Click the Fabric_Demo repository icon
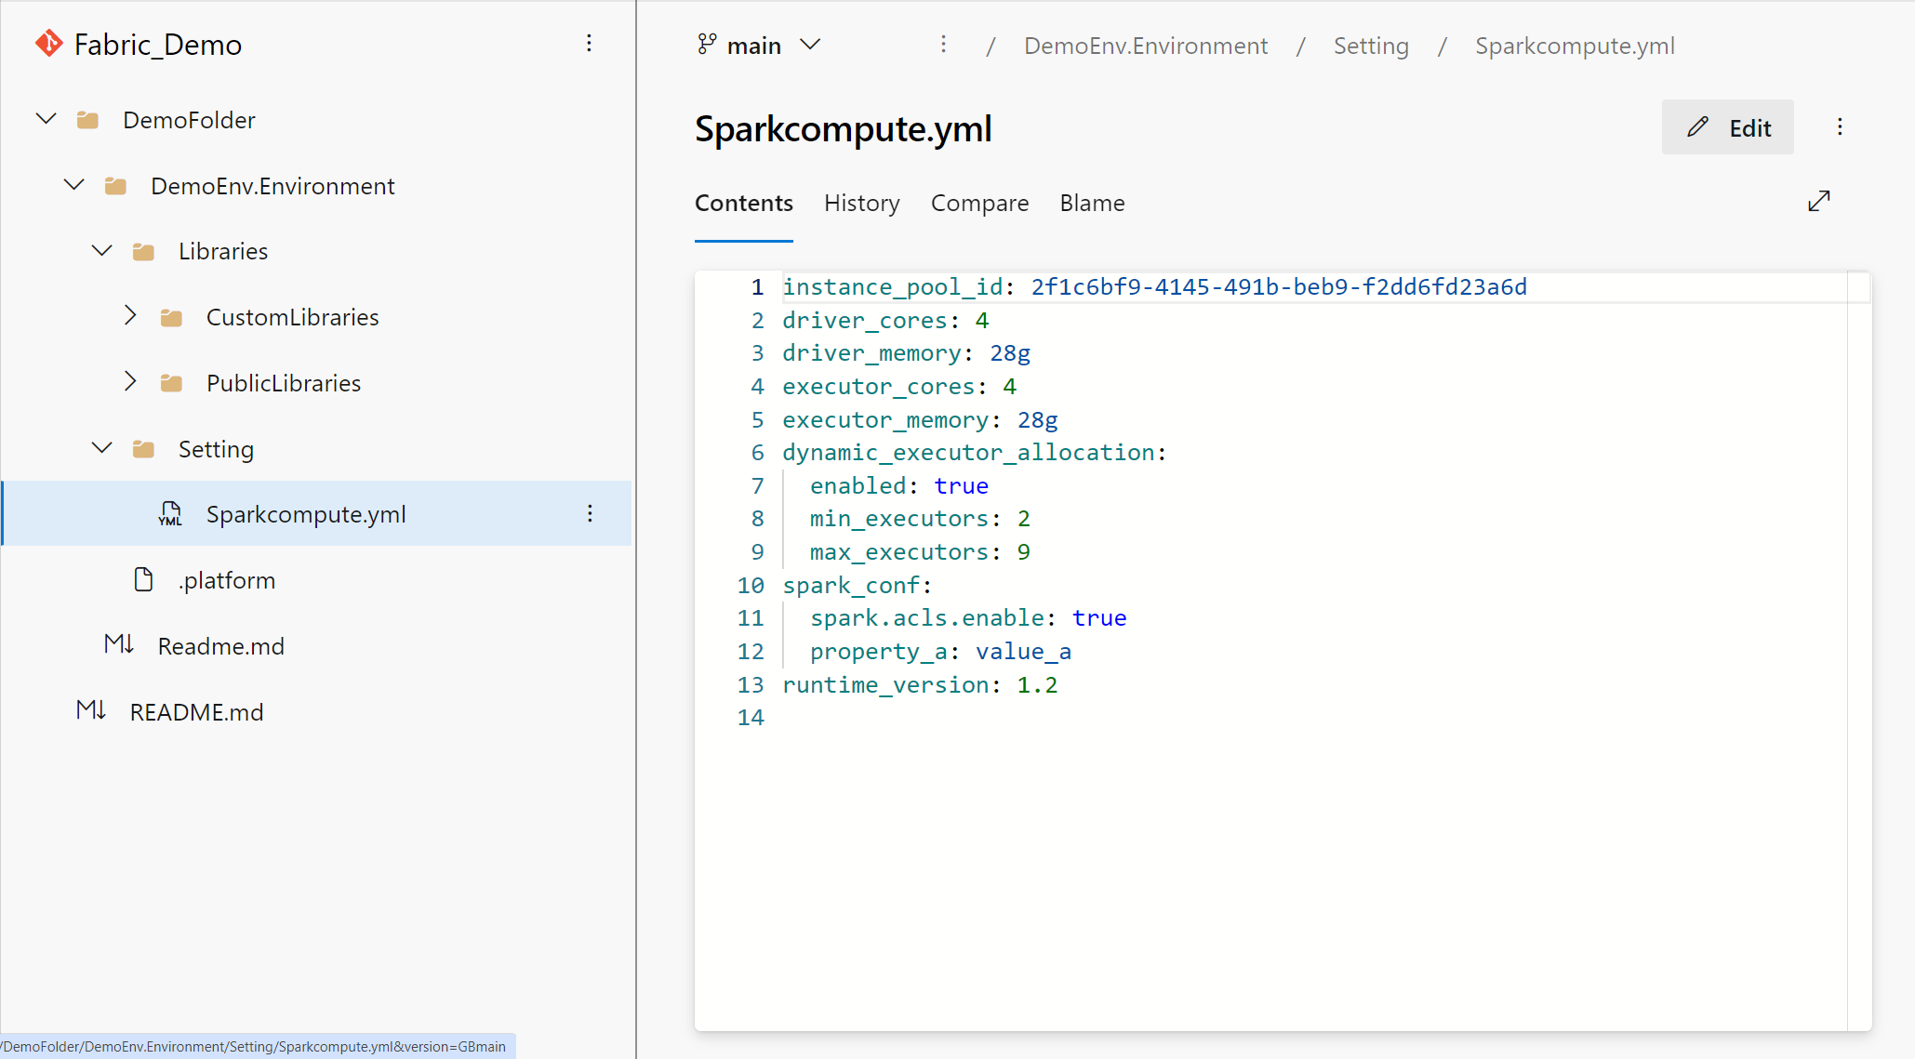 click(x=49, y=43)
